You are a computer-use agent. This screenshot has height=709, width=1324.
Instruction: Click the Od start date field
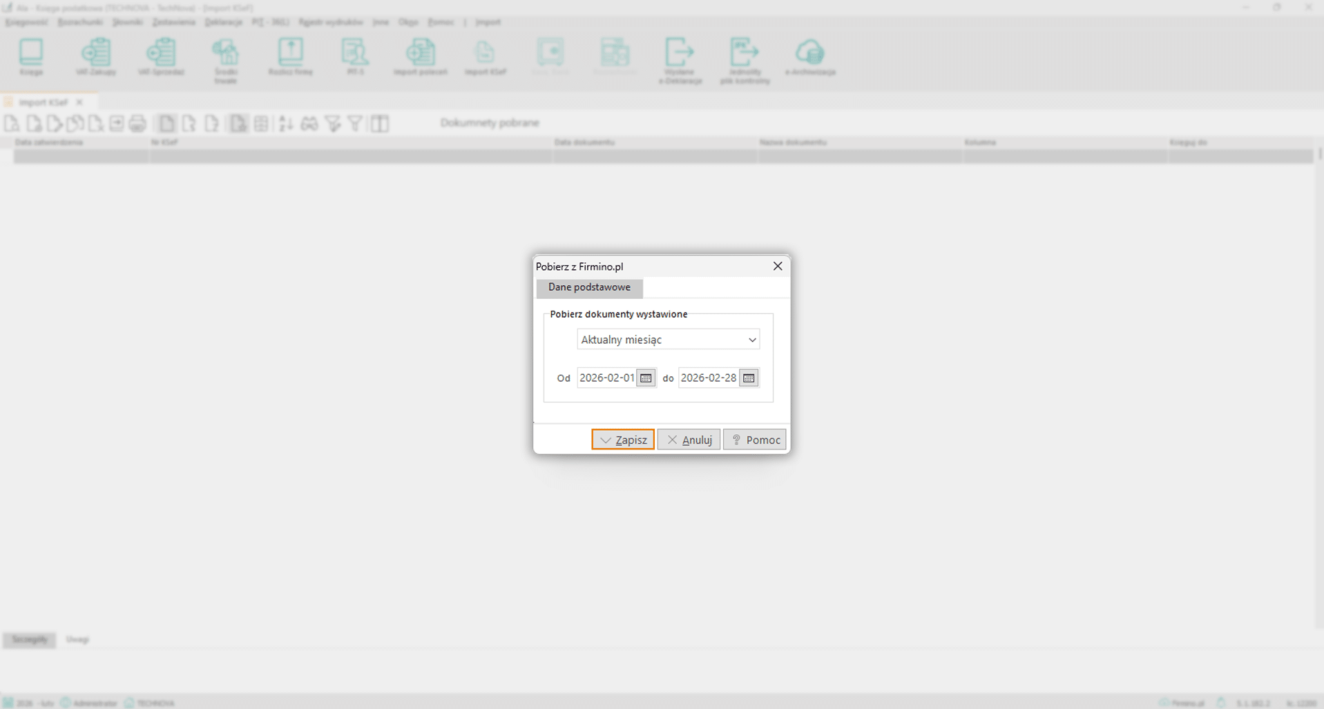[606, 378]
